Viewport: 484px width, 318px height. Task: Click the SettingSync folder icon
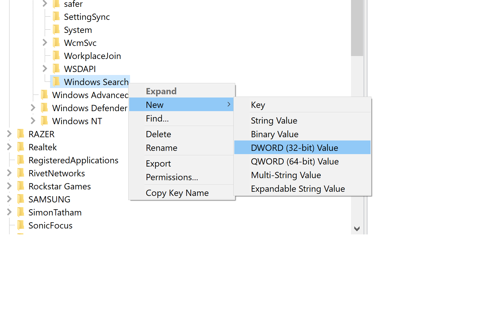tap(56, 17)
